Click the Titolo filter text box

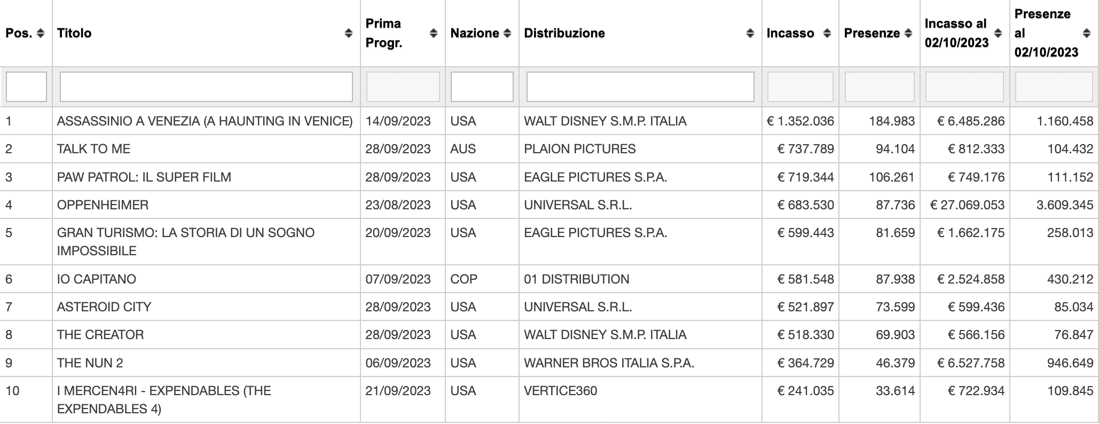206,87
